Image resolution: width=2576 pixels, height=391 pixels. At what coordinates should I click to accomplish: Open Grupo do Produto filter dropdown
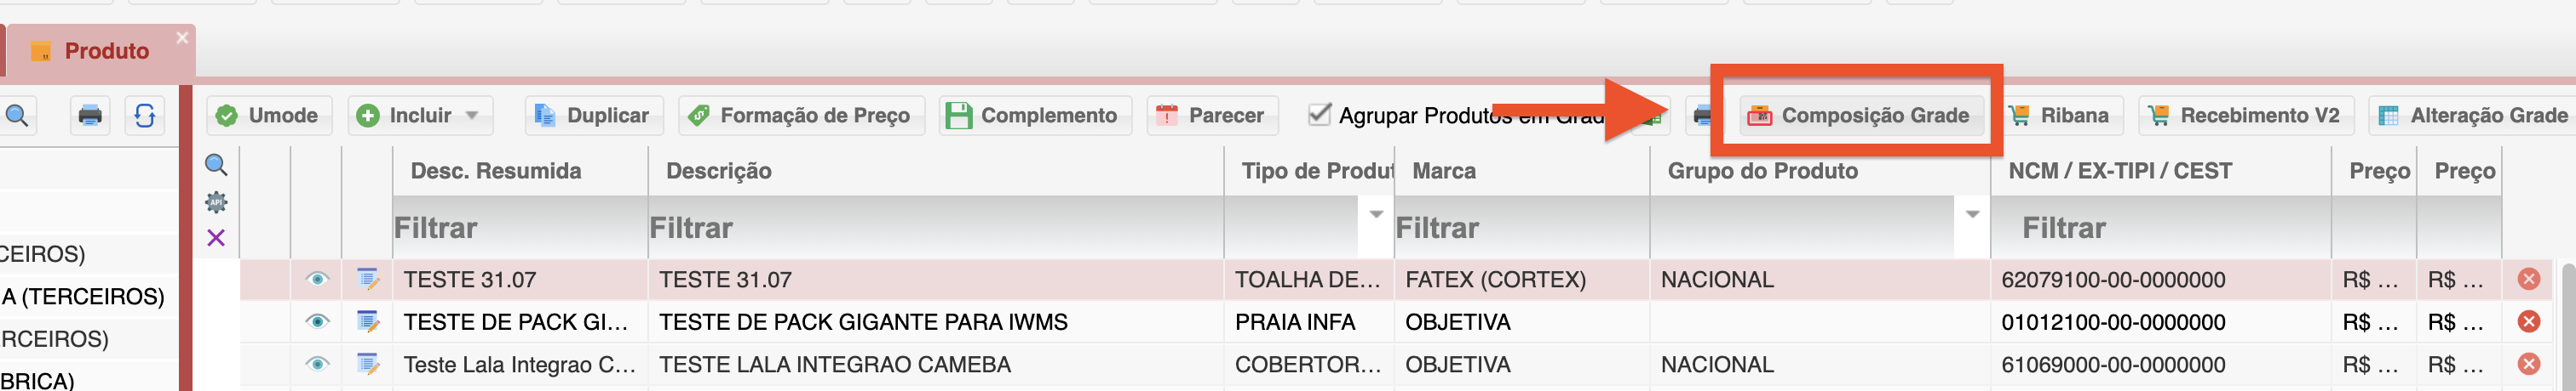1973,214
